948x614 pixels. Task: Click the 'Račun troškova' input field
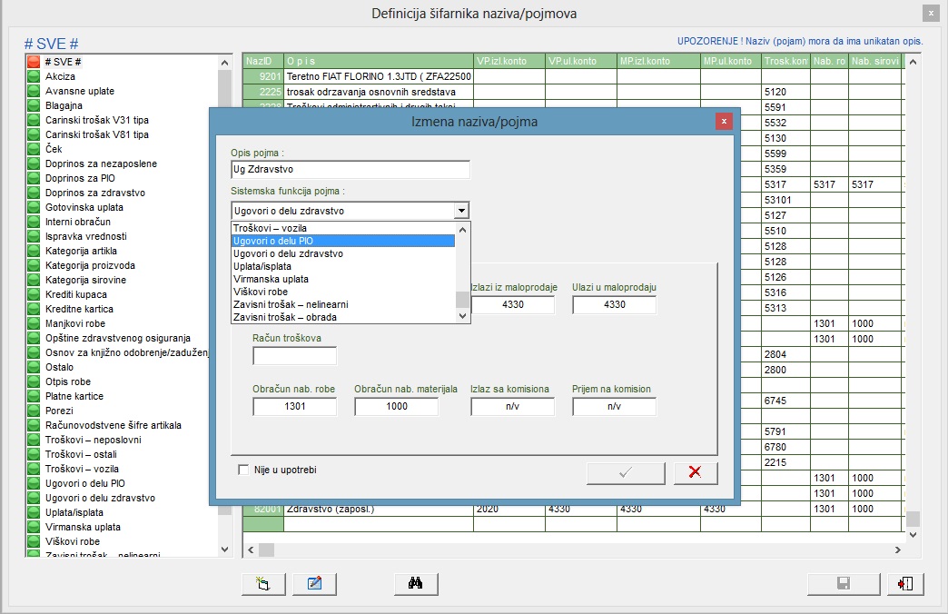pos(294,356)
